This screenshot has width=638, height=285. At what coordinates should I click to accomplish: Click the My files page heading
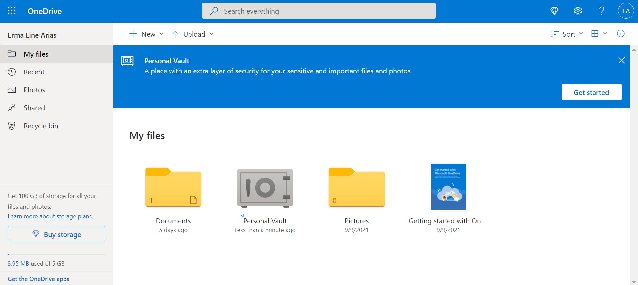147,136
